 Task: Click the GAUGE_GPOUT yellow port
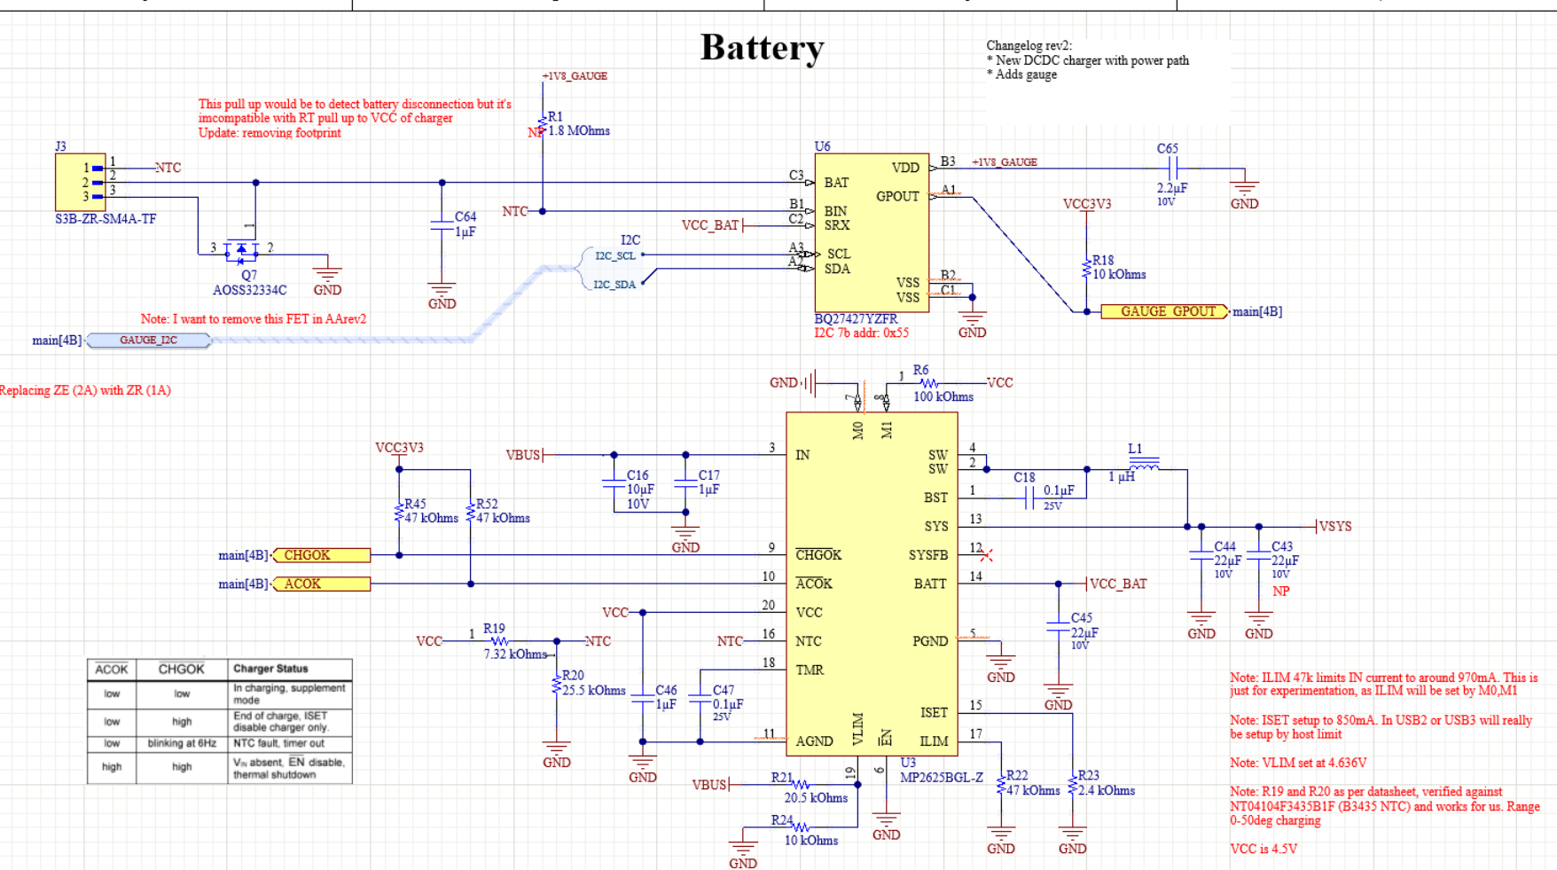click(1165, 312)
